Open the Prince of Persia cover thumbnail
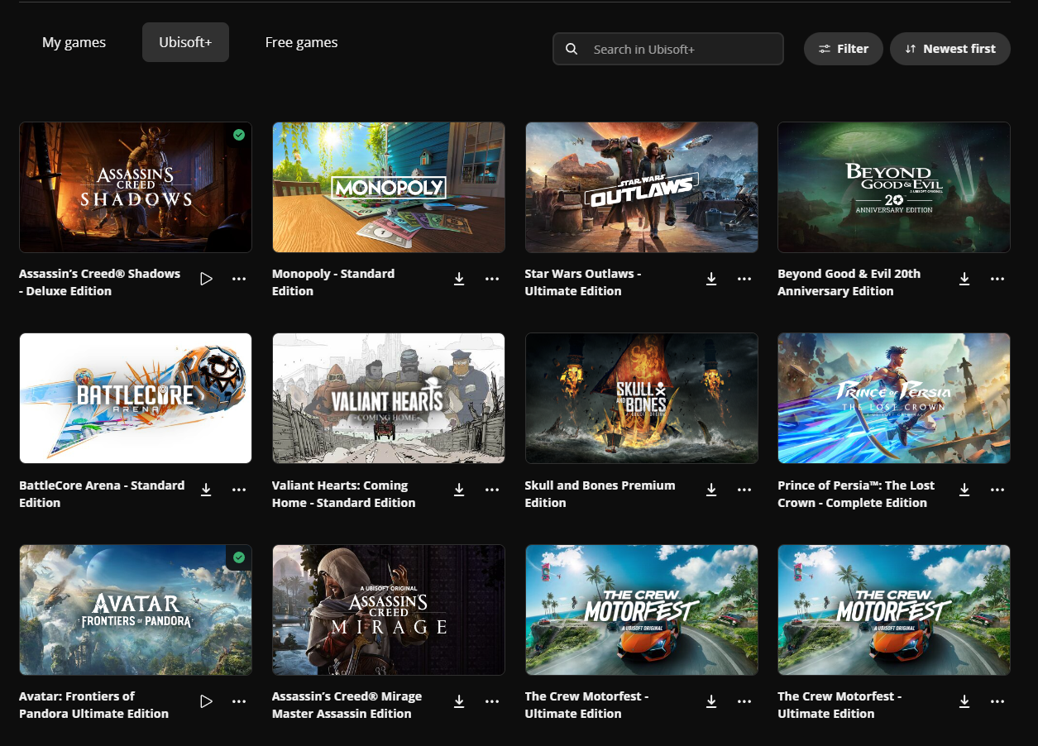Image resolution: width=1038 pixels, height=746 pixels. (894, 398)
